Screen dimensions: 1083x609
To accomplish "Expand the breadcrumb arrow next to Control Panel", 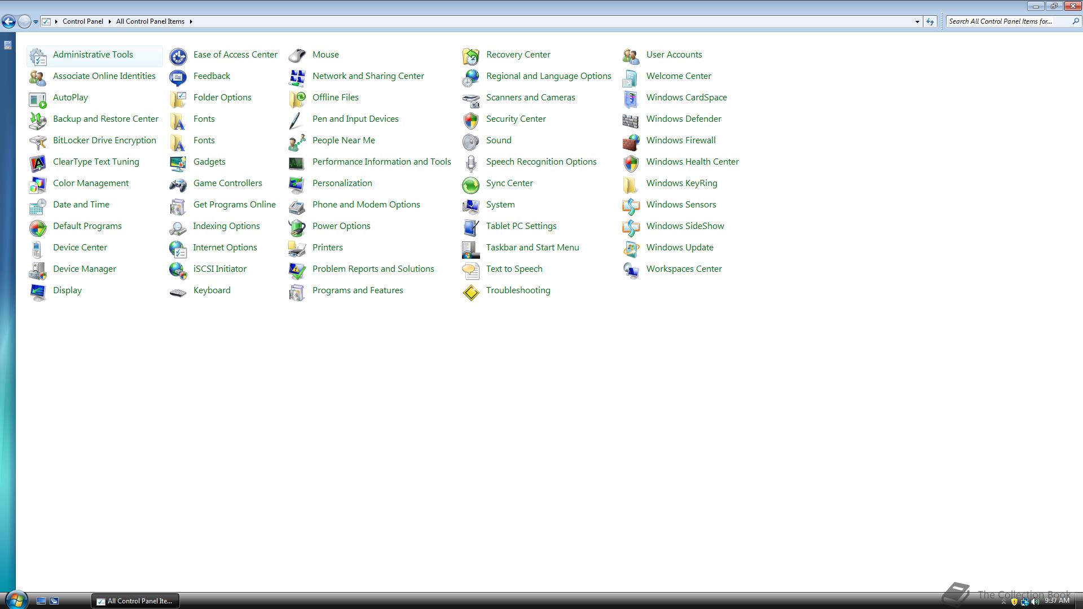I will point(109,21).
